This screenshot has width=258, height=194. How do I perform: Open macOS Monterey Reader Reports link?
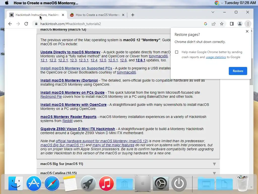pyautogui.click(x=69, y=117)
